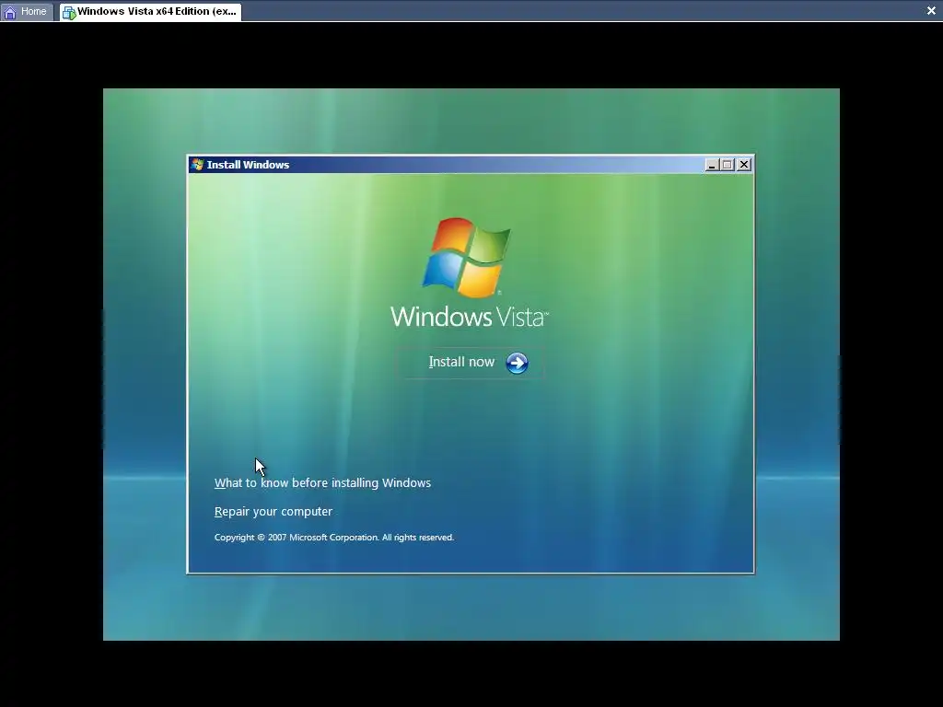This screenshot has width=943, height=707.
Task: Click the Copyright 2007 Microsoft Corporation text
Action: click(333, 538)
